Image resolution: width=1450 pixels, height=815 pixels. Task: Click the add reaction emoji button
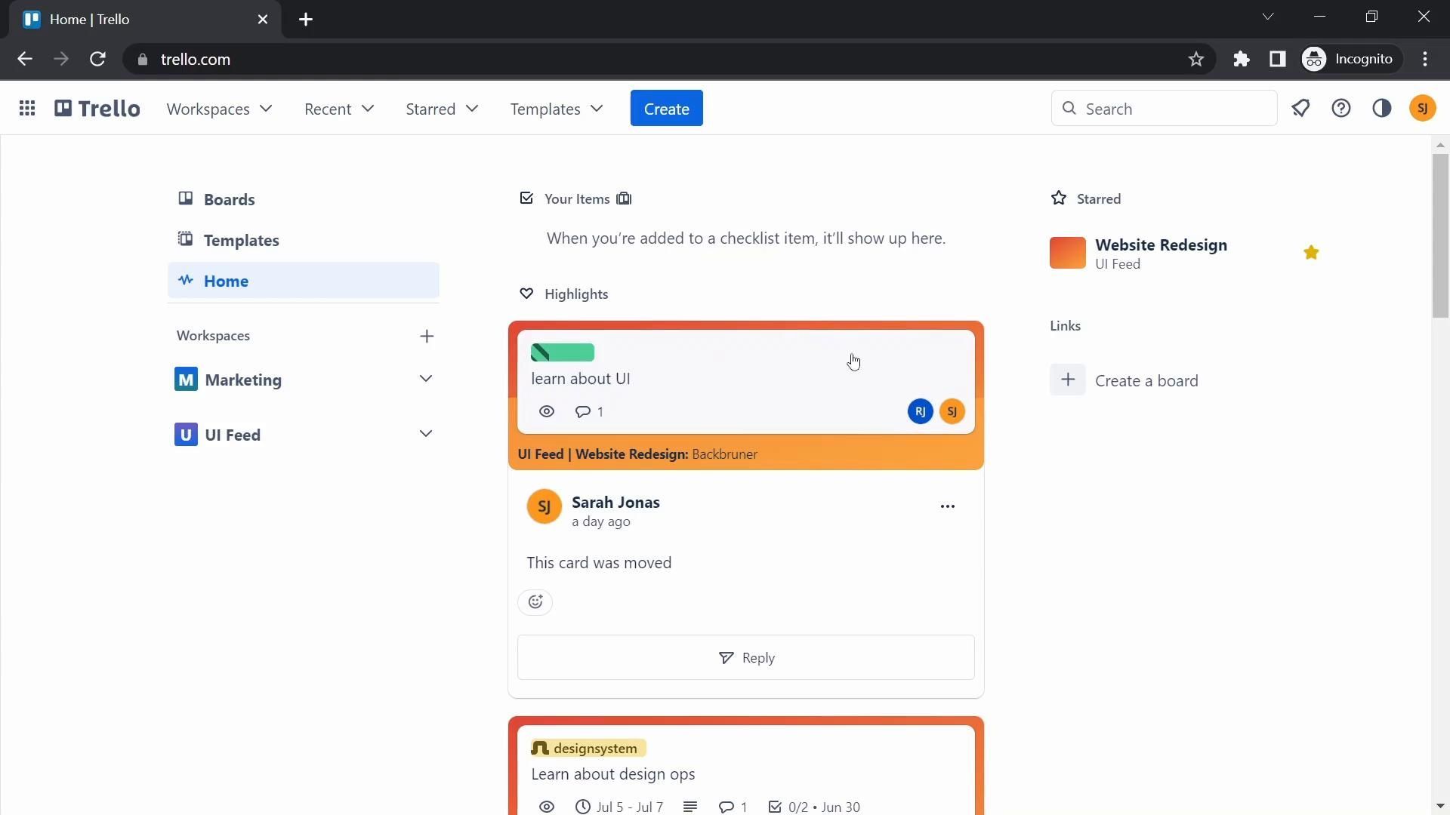(535, 602)
